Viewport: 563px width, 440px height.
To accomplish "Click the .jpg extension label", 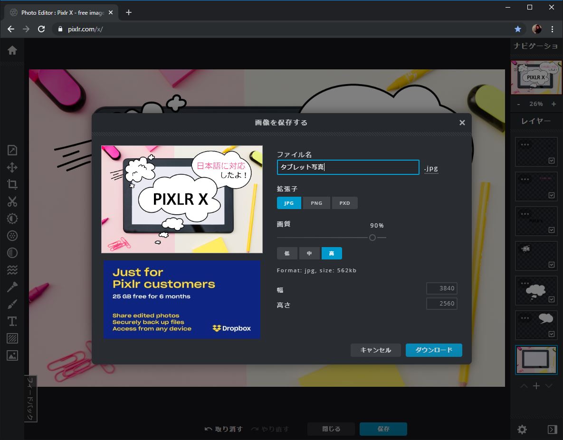I will (431, 168).
